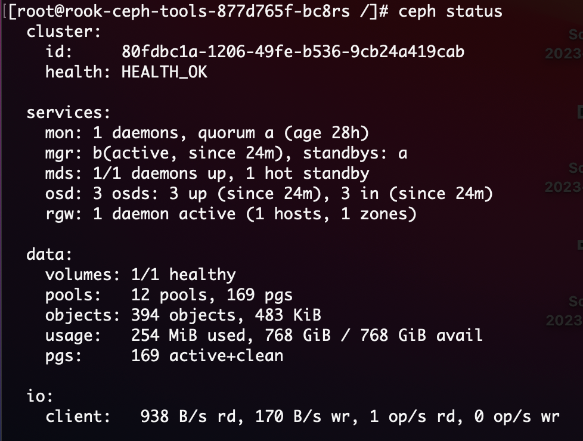Click the cluster id value 80fdbc1a-1206-49fe-b536-9cb24a419cab
The image size is (583, 441).
tap(293, 52)
